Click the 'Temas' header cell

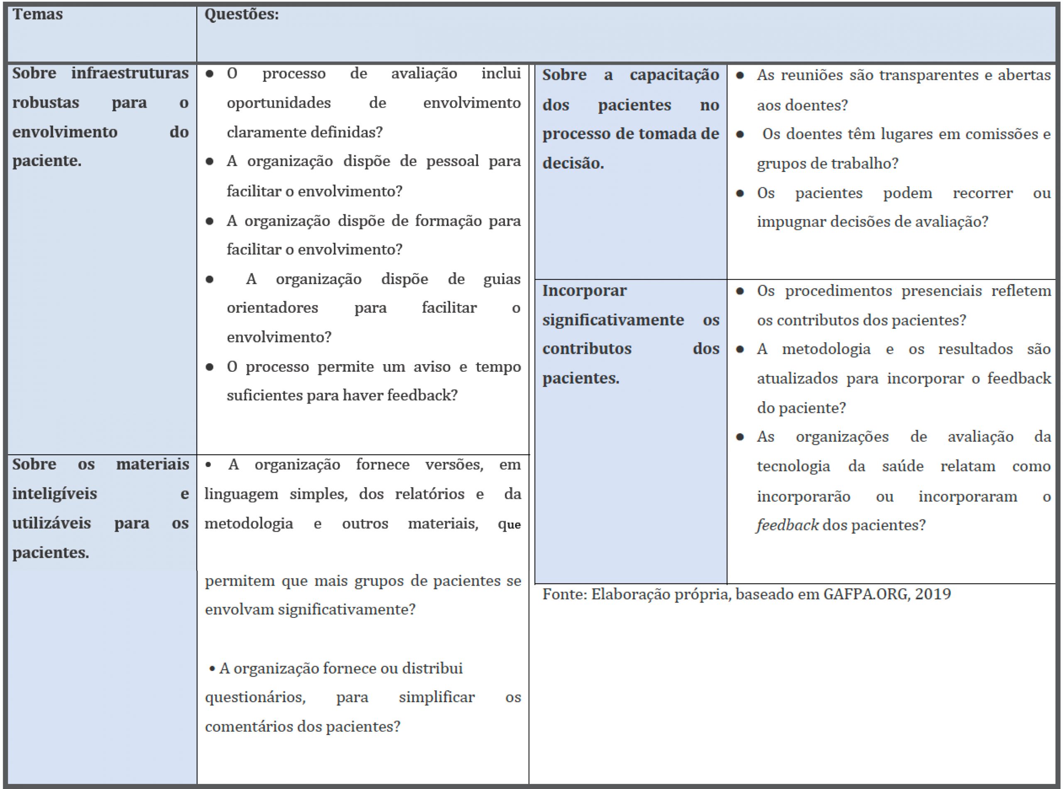pyautogui.click(x=38, y=15)
